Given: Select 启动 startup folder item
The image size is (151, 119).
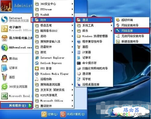Looking at the screenshot, I should [x=54, y=36].
